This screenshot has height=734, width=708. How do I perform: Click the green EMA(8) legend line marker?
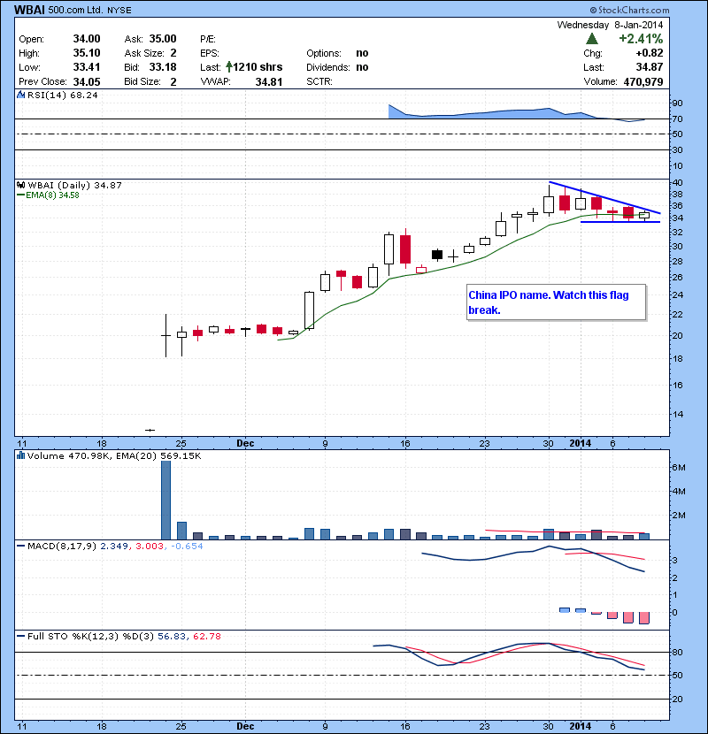pos(20,195)
